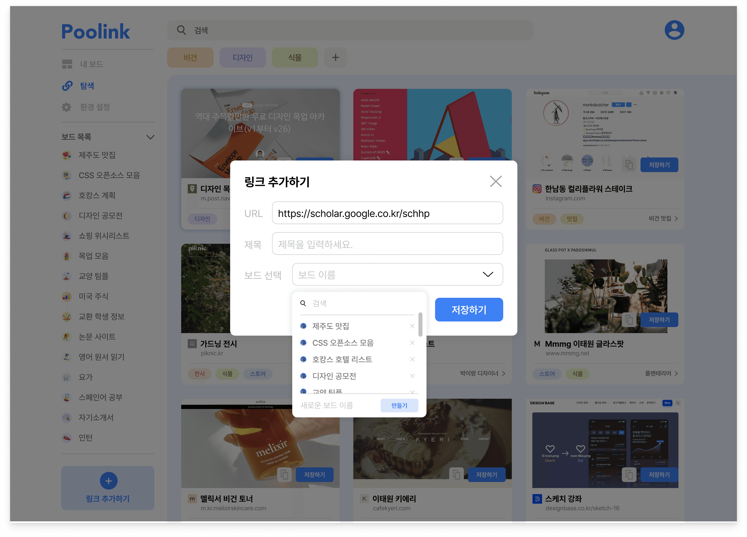
Task: Click the board dropdown list scrollbar
Action: (420, 325)
